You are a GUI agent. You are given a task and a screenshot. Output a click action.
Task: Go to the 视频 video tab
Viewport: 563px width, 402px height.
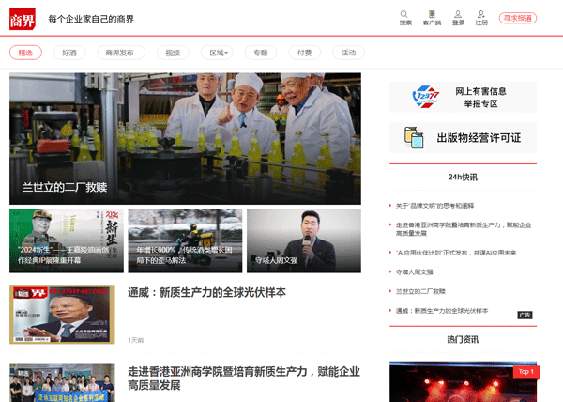point(173,53)
